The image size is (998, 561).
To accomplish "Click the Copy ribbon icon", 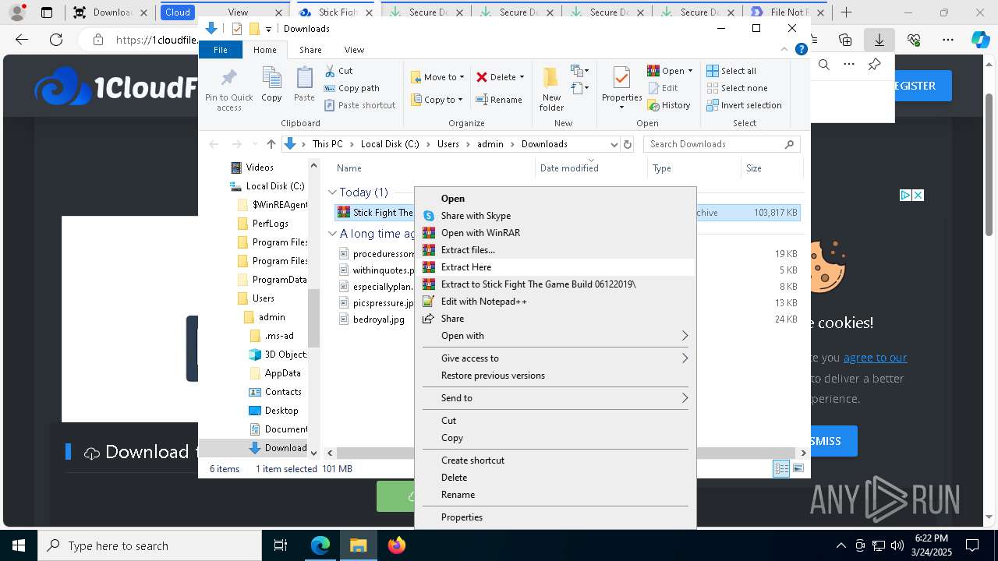I will (x=271, y=85).
